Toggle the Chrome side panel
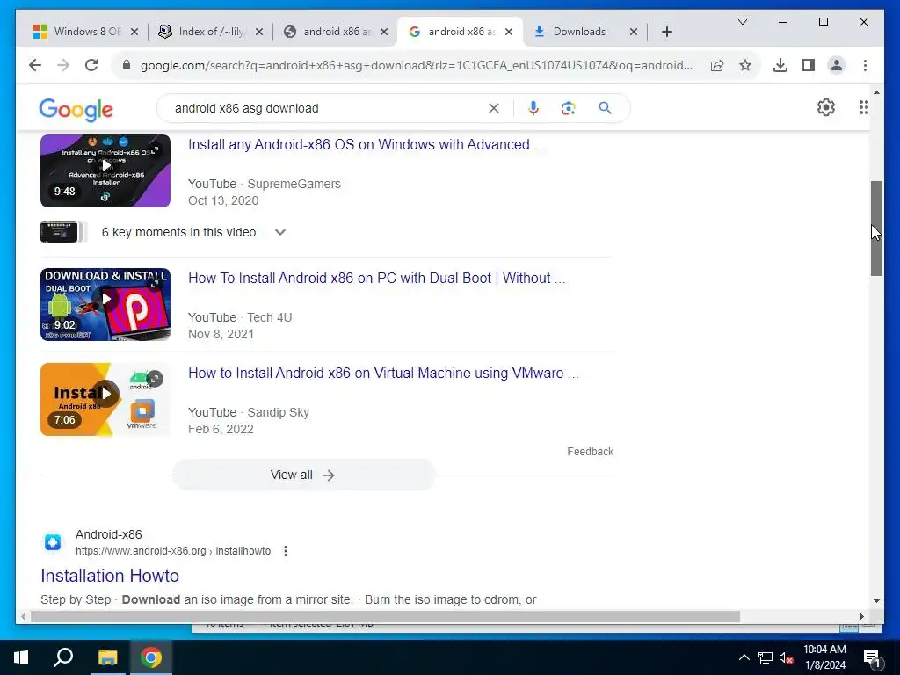900x675 pixels. pyautogui.click(x=809, y=65)
